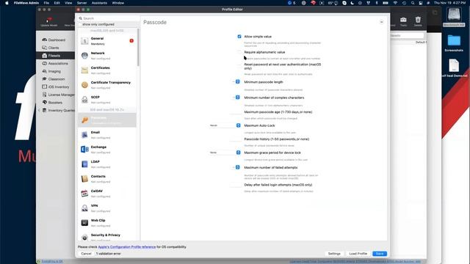Uncheck Allow simple value checkbox
The height and width of the screenshot is (264, 470).
tap(239, 37)
